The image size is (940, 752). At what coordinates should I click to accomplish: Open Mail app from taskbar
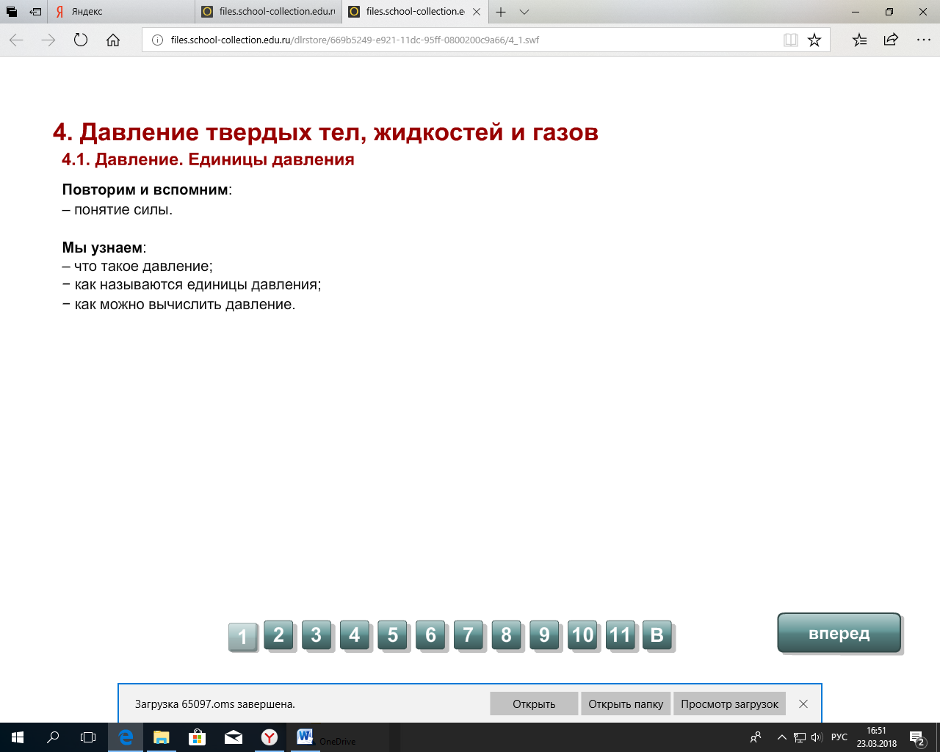tap(234, 737)
